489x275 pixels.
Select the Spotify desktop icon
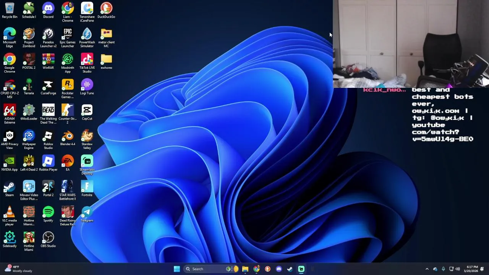click(x=48, y=214)
